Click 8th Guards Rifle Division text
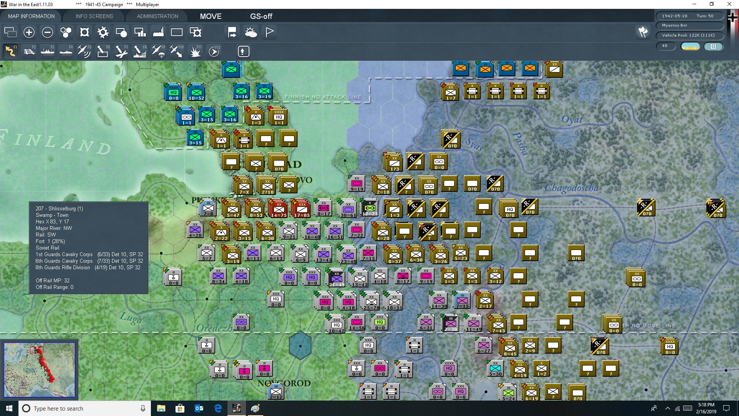This screenshot has height=416, width=739. (63, 268)
